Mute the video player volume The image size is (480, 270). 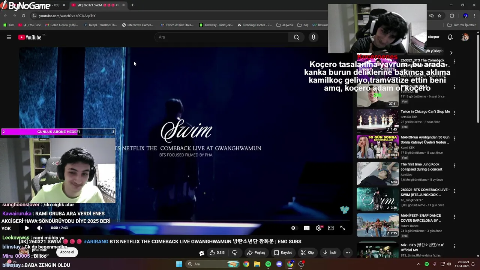point(39,228)
